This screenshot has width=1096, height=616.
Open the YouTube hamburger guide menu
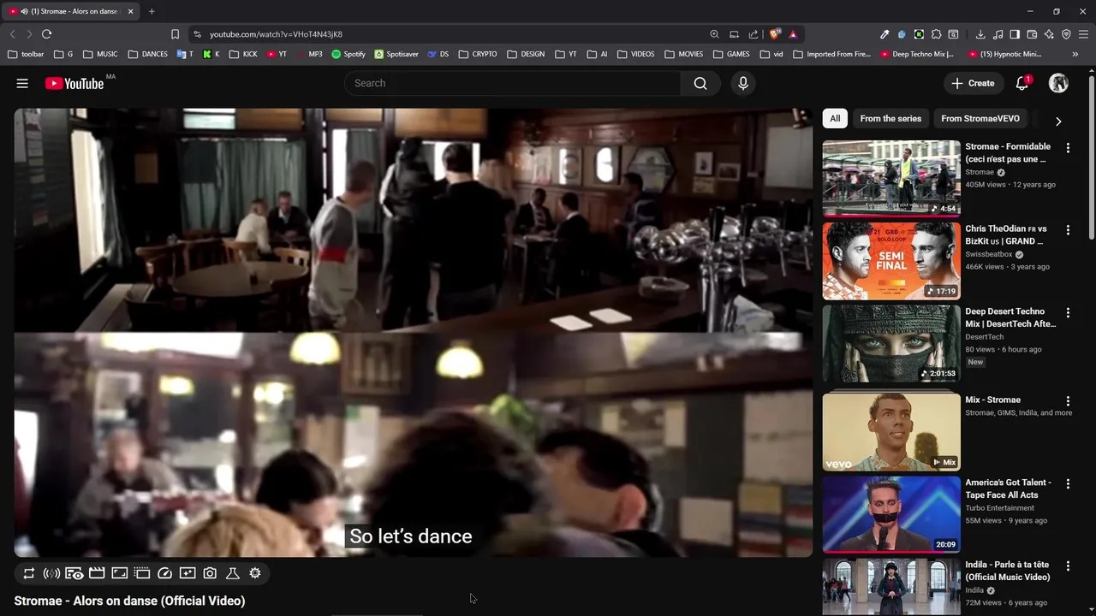coord(22,83)
